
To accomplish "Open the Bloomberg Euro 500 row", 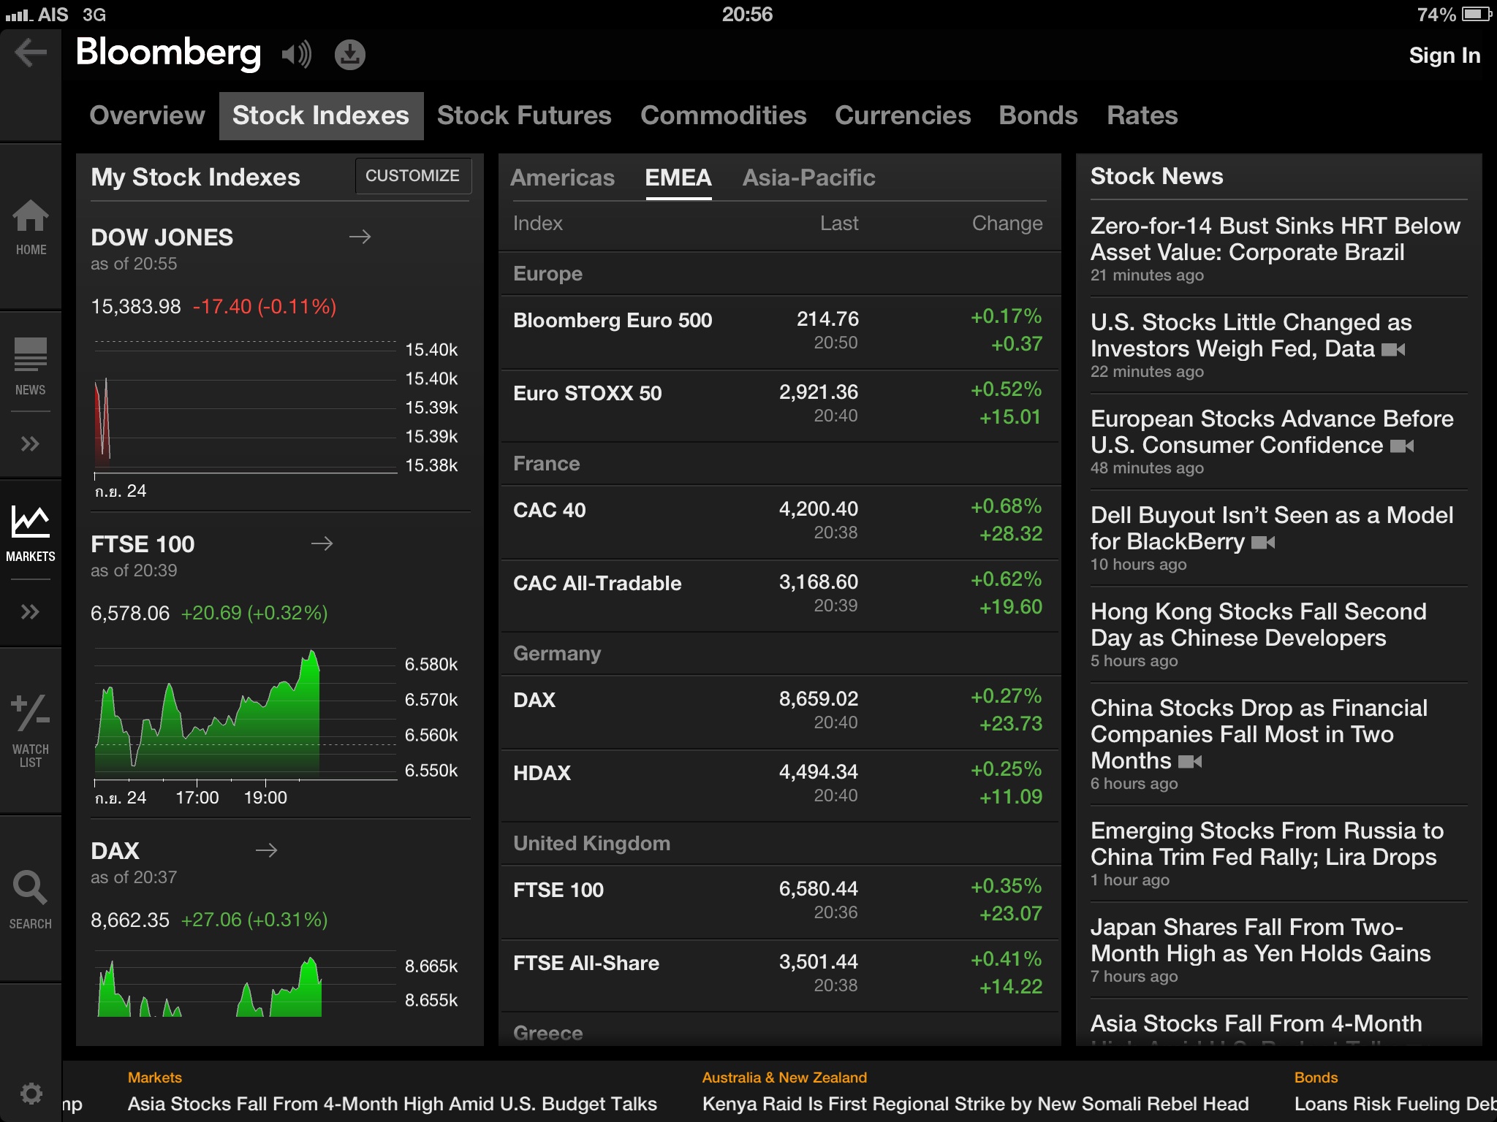I will [x=779, y=332].
